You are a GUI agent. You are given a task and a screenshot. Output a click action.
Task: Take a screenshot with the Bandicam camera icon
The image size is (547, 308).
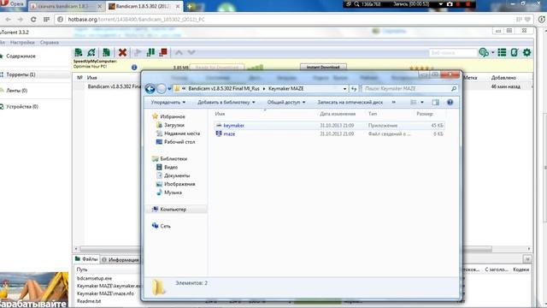[x=450, y=3]
